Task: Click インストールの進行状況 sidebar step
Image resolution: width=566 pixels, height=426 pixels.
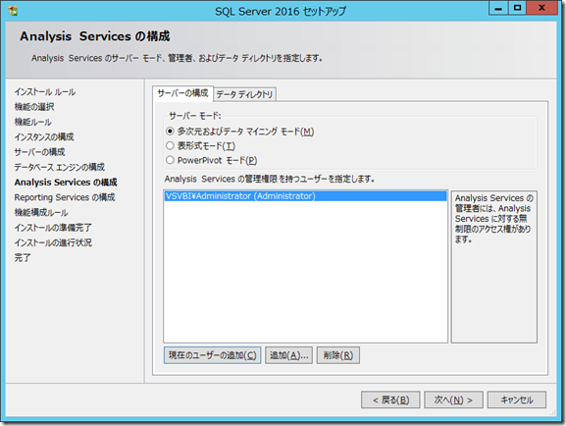Action: [x=53, y=242]
